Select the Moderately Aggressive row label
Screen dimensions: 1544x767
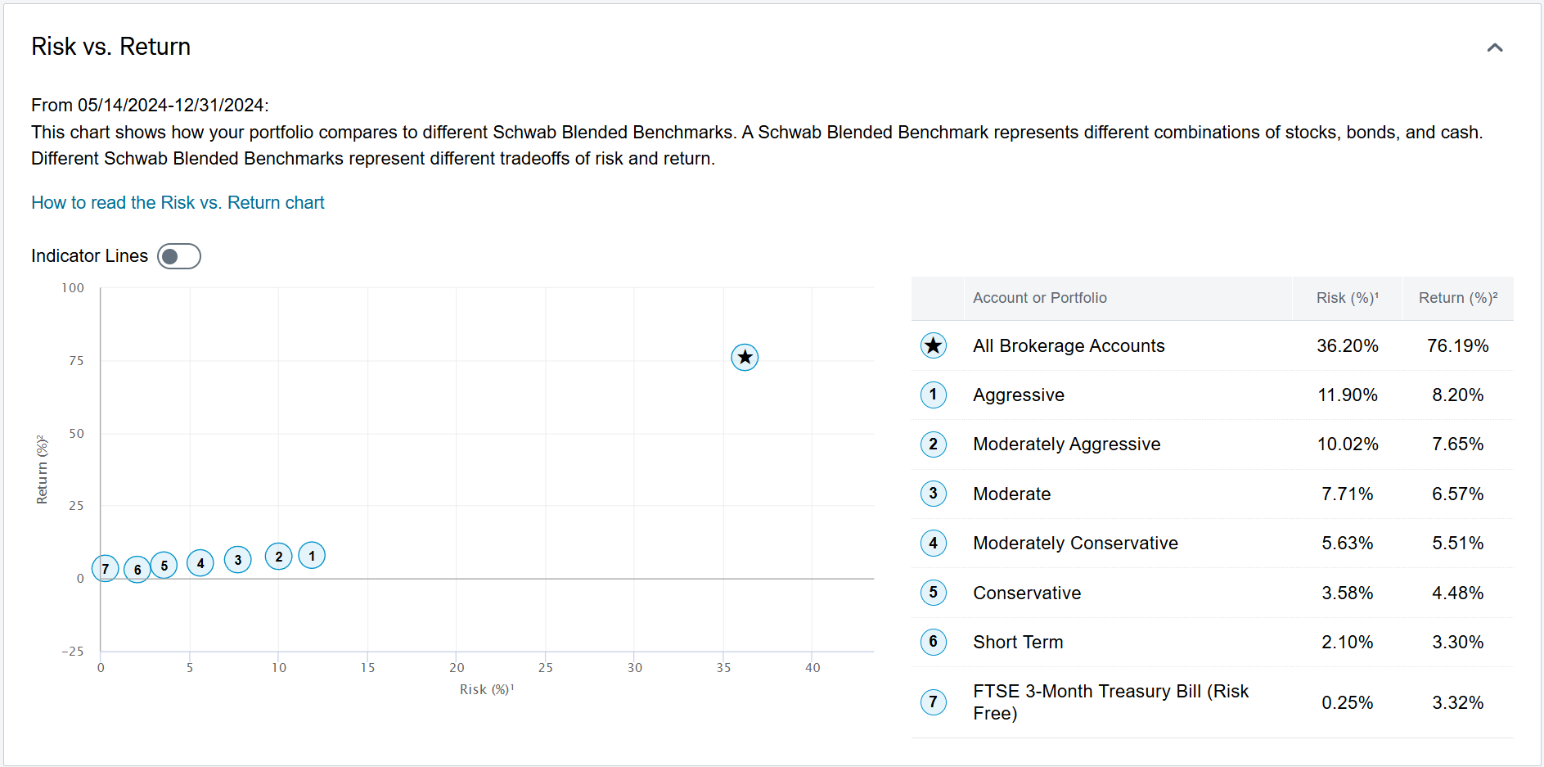coord(1066,444)
